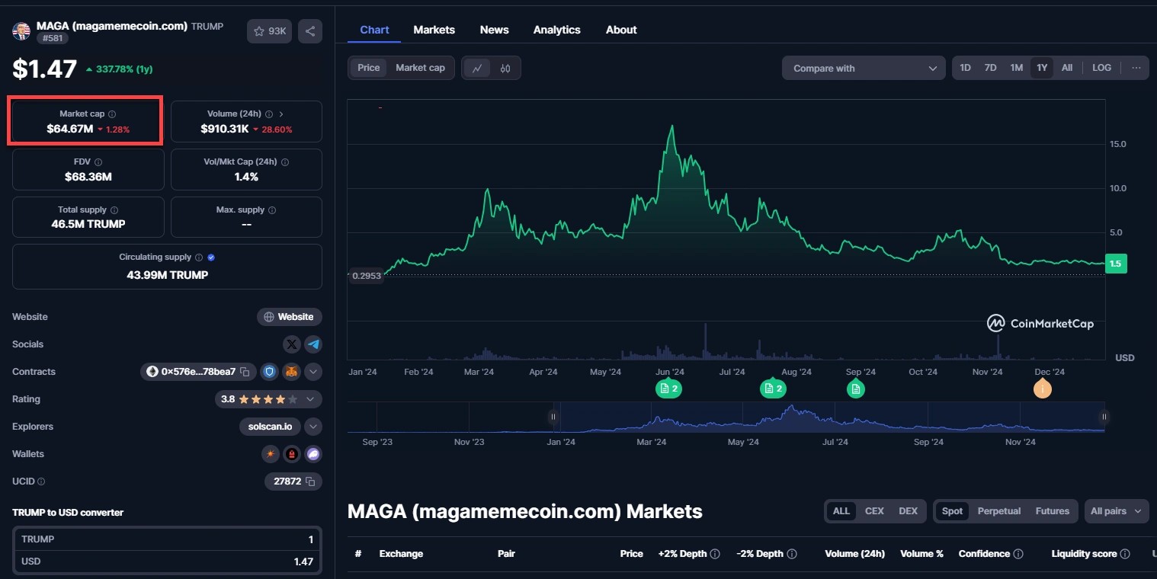Image resolution: width=1157 pixels, height=579 pixels.
Task: Expand the Explorers list chevron
Action: (x=313, y=427)
